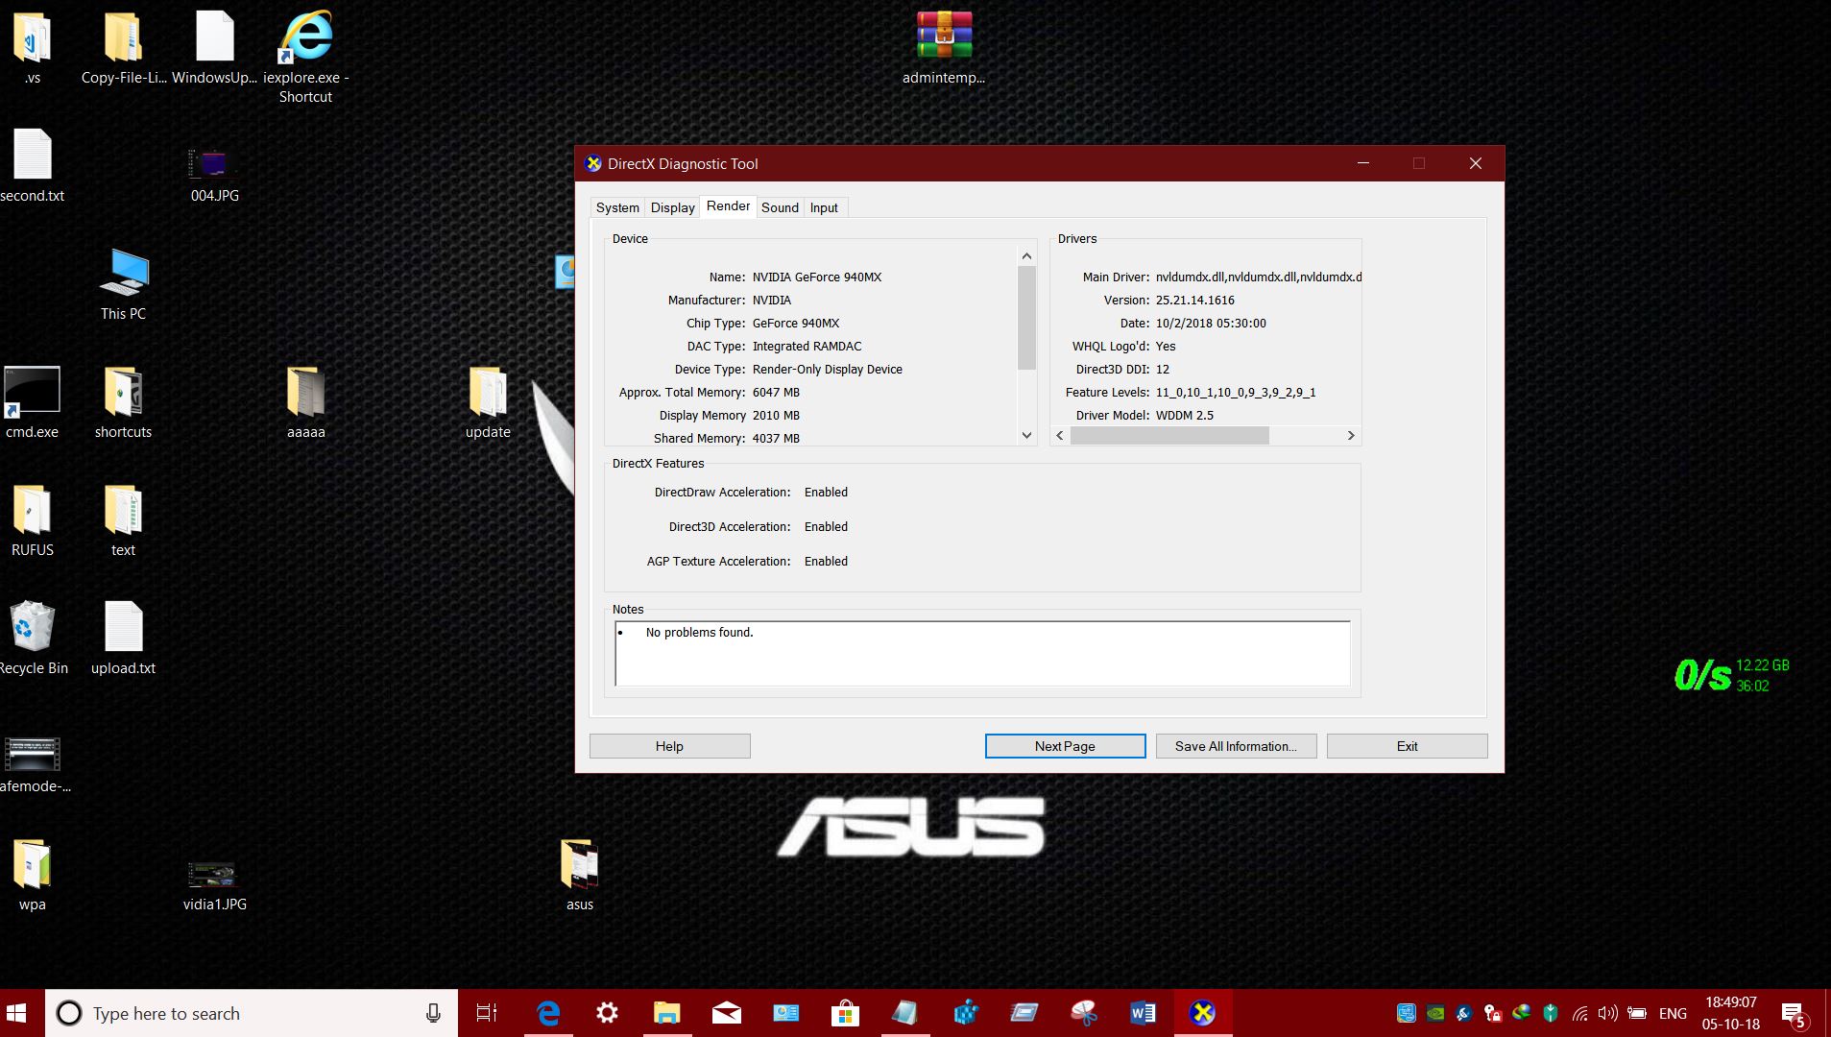
Task: Switch to the Display tab
Action: tap(672, 207)
